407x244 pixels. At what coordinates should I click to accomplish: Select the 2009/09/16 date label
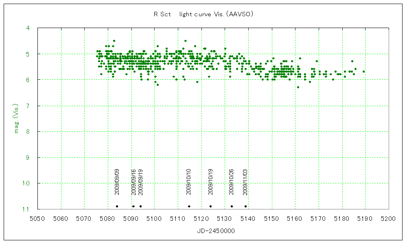click(134, 182)
